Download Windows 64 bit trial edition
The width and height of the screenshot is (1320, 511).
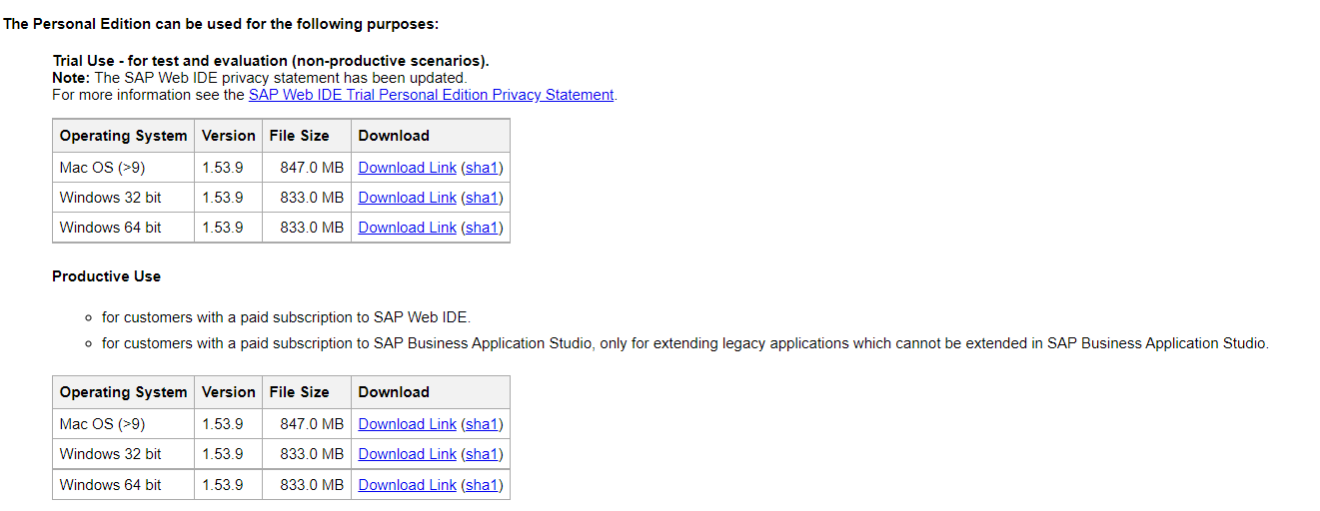click(x=407, y=228)
